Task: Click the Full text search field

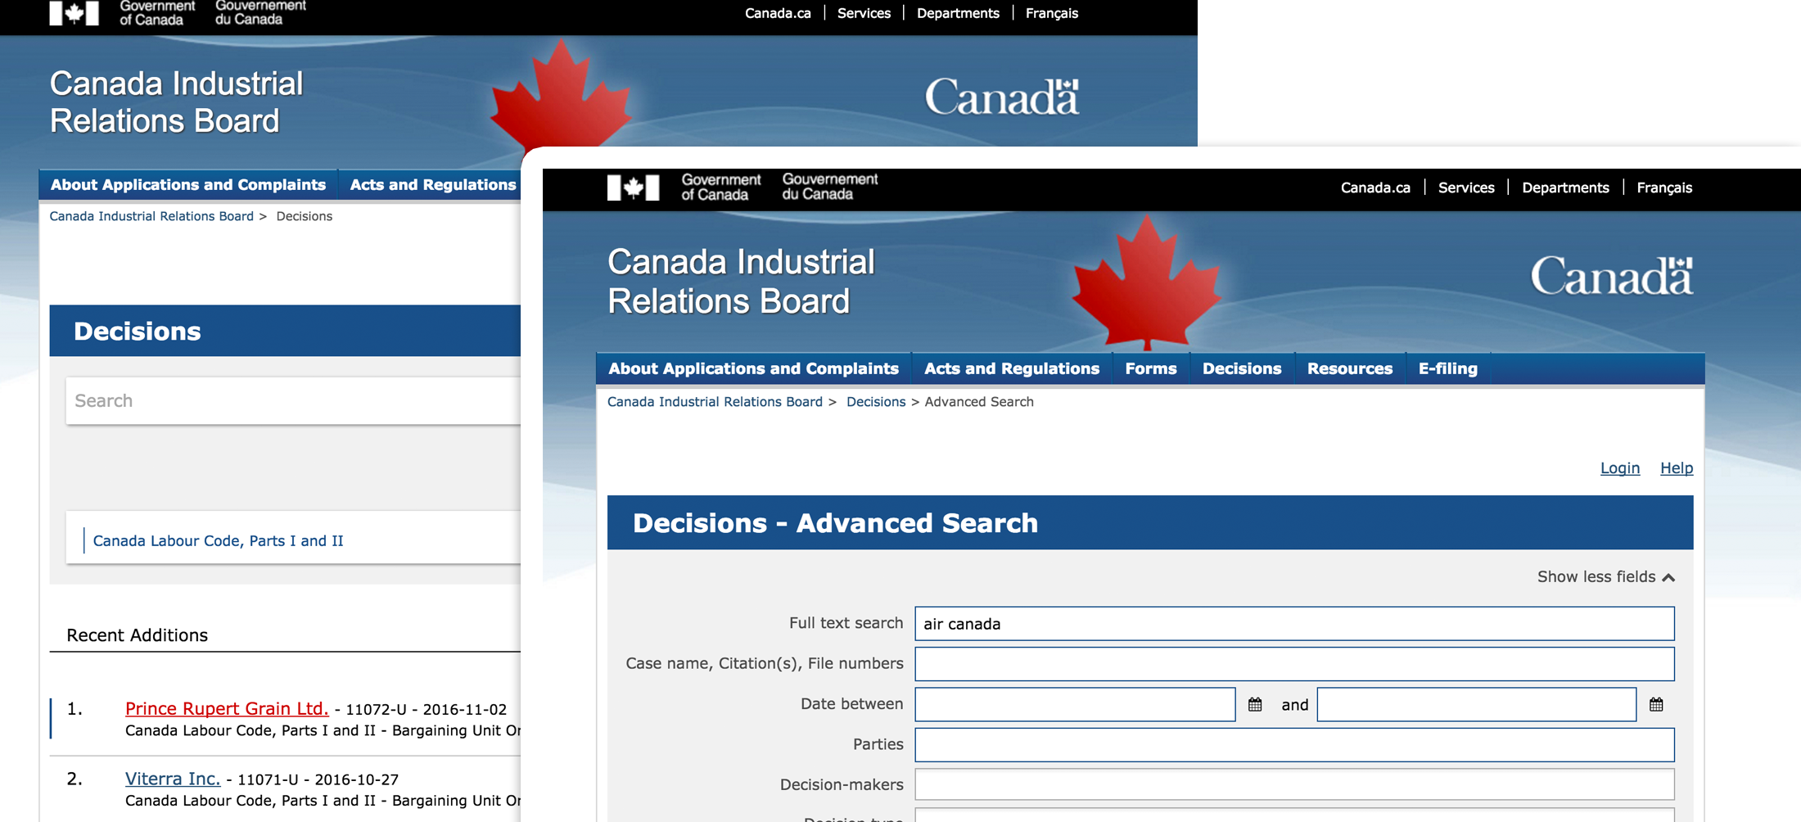Action: [1293, 624]
